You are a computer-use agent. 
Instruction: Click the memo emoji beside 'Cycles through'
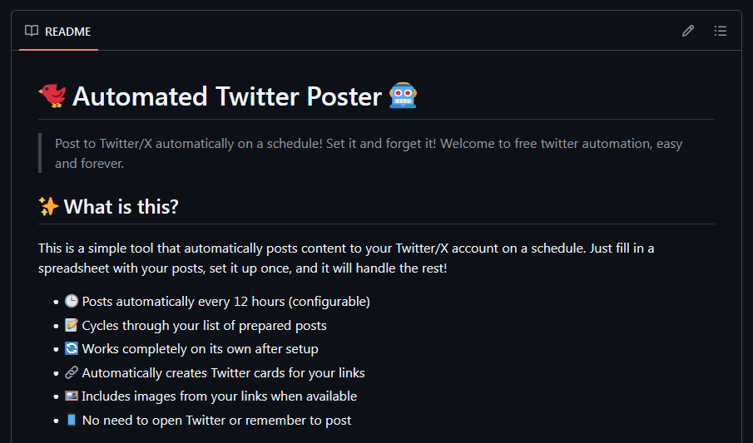[72, 325]
